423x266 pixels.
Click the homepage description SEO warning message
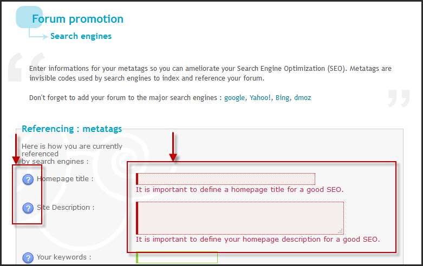tap(258, 240)
